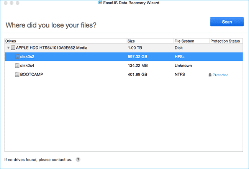Image resolution: width=249 pixels, height=169 pixels.
Task: Collapse the APPLE HDD drive tree
Action: coord(8,48)
